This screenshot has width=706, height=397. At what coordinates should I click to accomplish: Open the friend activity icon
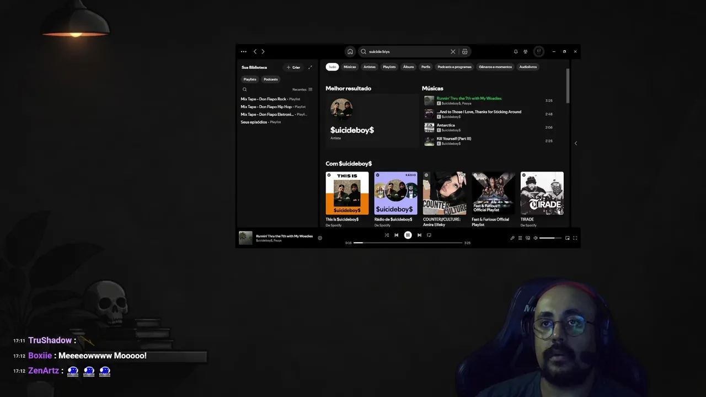pyautogui.click(x=526, y=51)
